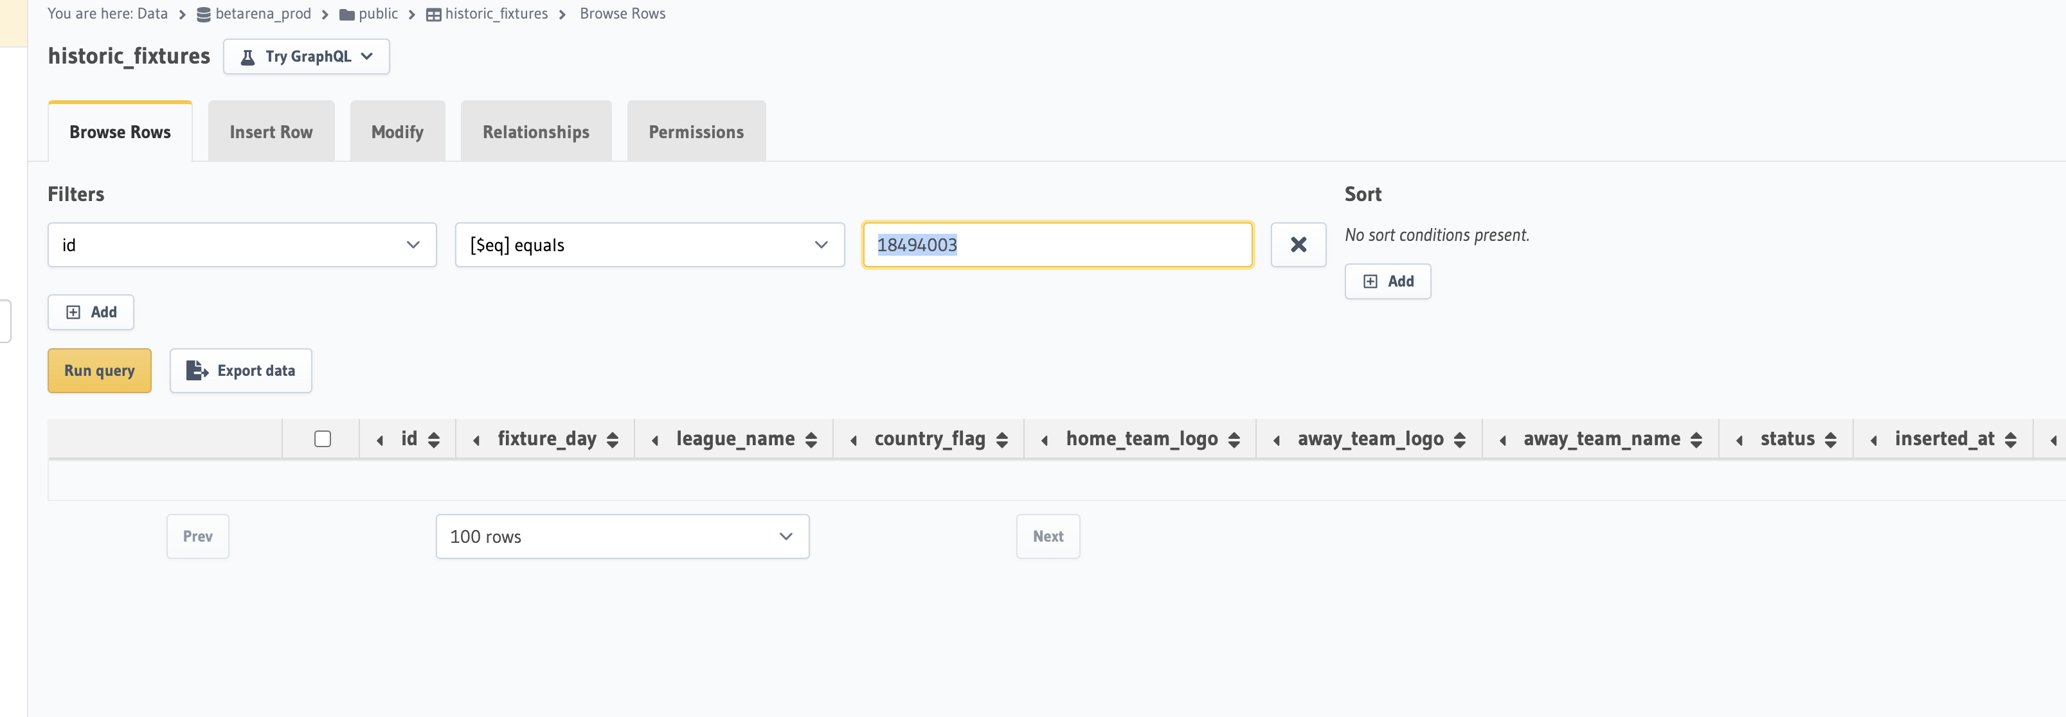Click sort arrows beside league_name
Viewport: 2066px width, 717px height.
pos(811,439)
